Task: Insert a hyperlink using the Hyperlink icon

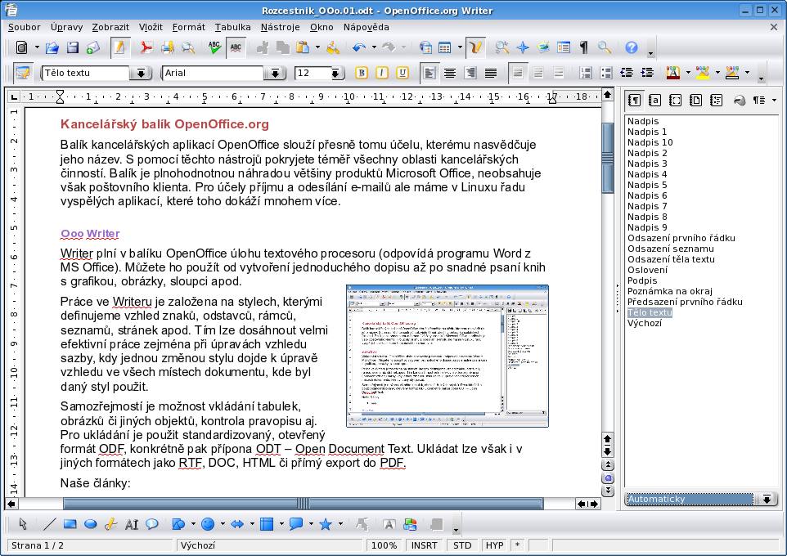Action: click(425, 47)
